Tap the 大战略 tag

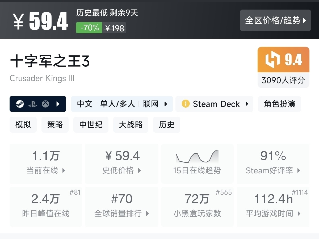131,125
